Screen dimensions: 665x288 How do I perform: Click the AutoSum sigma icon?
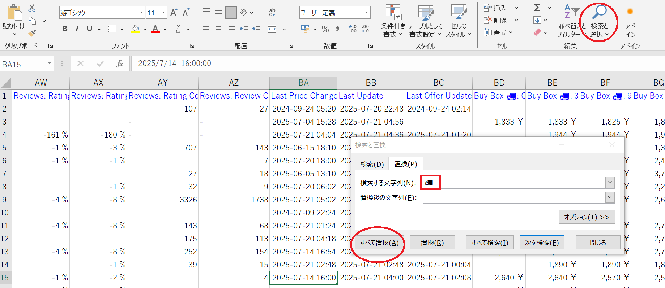538,8
